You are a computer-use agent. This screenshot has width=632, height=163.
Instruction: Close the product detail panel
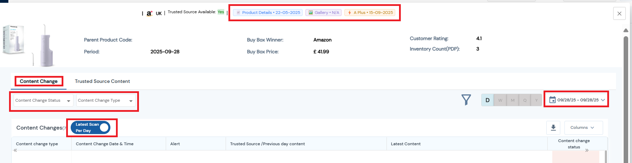coord(619,14)
